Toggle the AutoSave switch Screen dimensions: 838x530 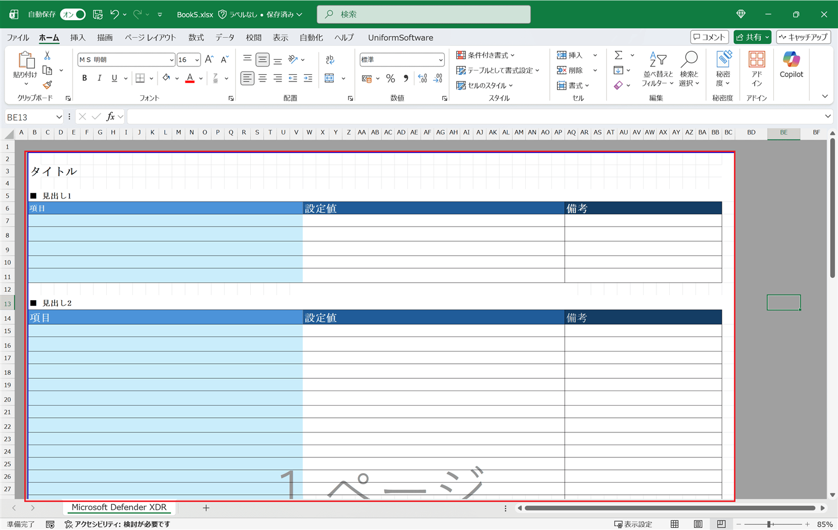point(73,15)
